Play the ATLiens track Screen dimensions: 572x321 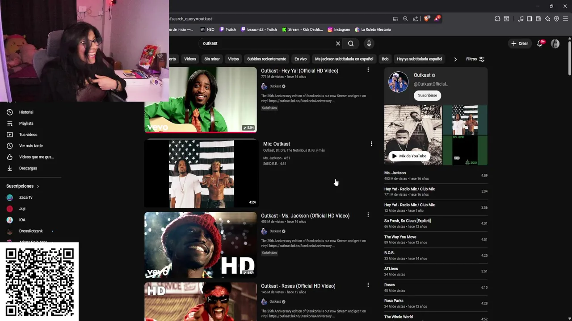click(x=436, y=272)
